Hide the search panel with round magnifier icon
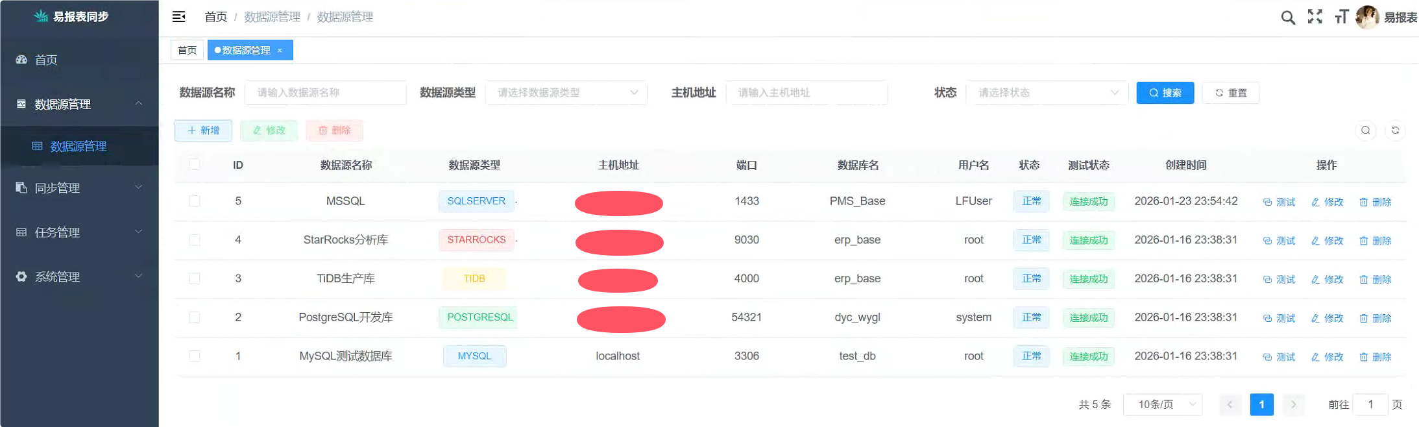 pyautogui.click(x=1366, y=130)
